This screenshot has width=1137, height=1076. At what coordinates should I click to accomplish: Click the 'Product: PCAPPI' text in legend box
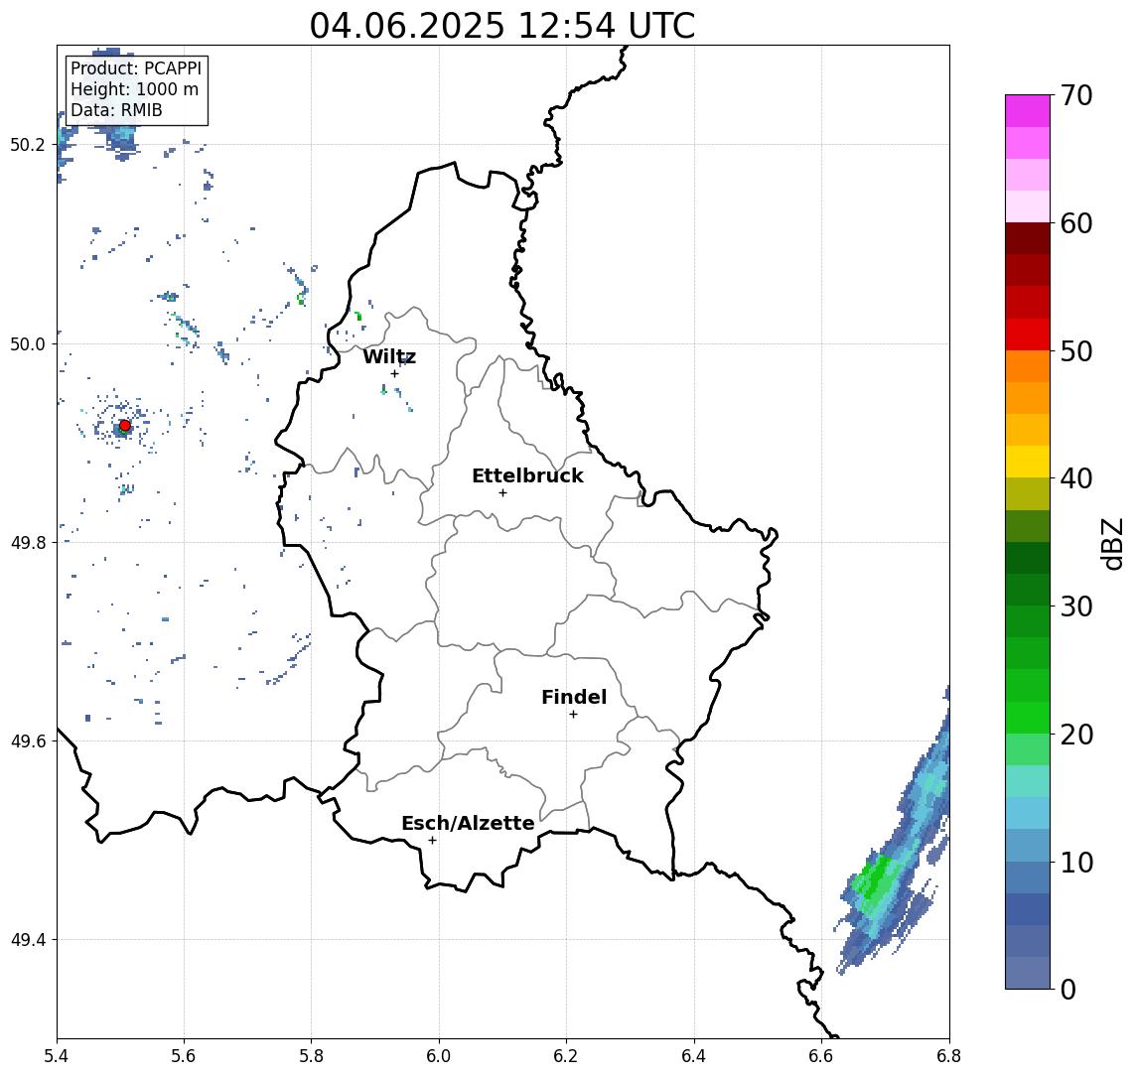(136, 68)
